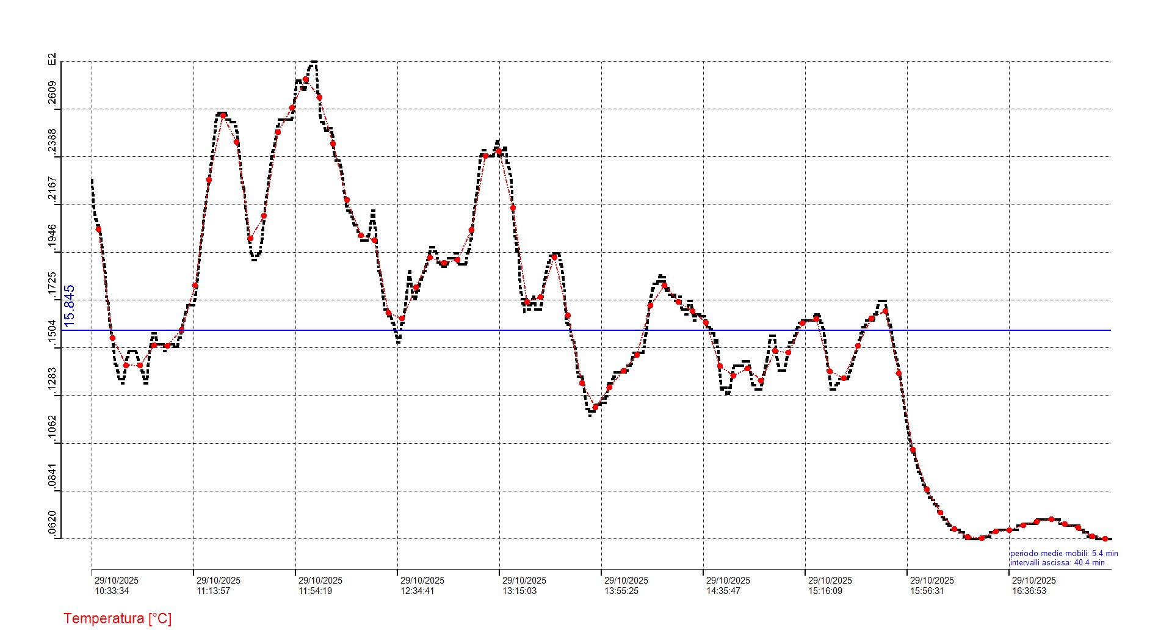
Task: Click the 13:15:03 time label
Action: (x=519, y=591)
